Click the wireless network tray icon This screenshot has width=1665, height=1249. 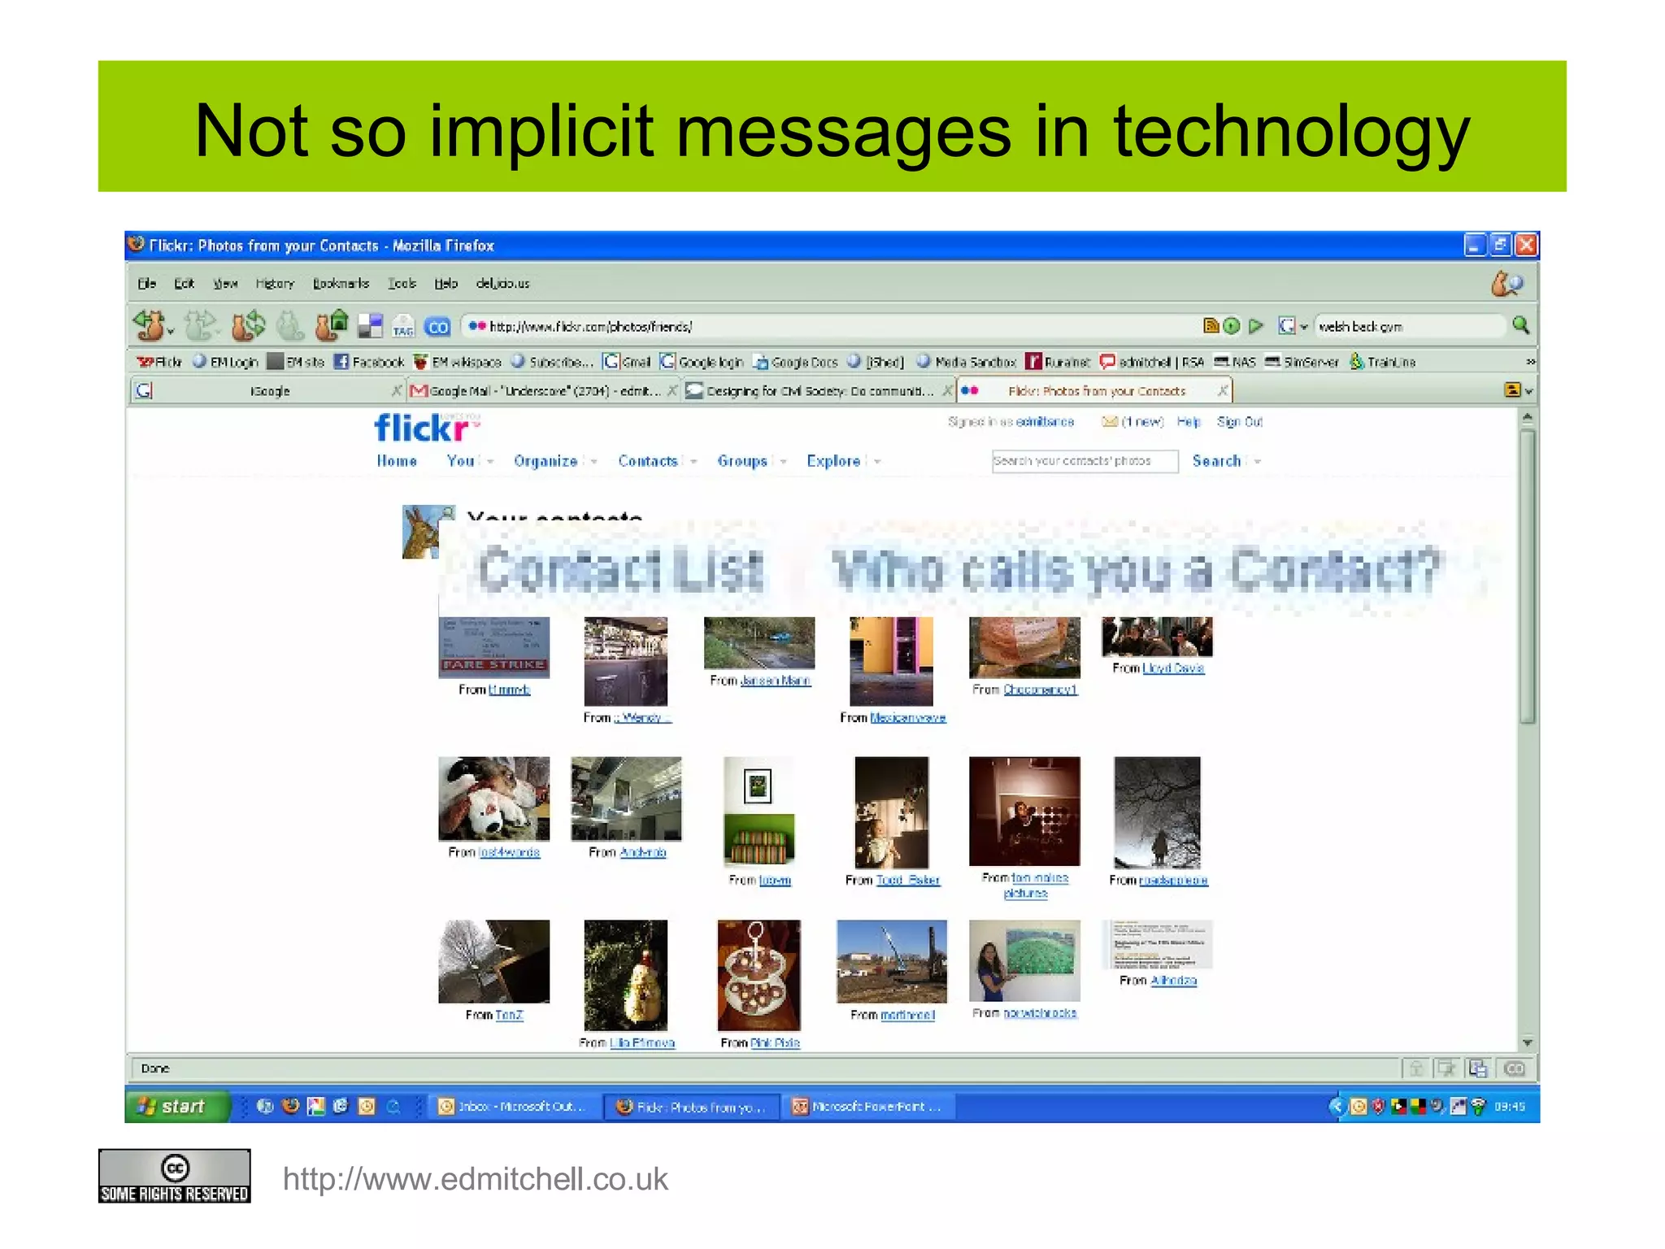1478,1106
